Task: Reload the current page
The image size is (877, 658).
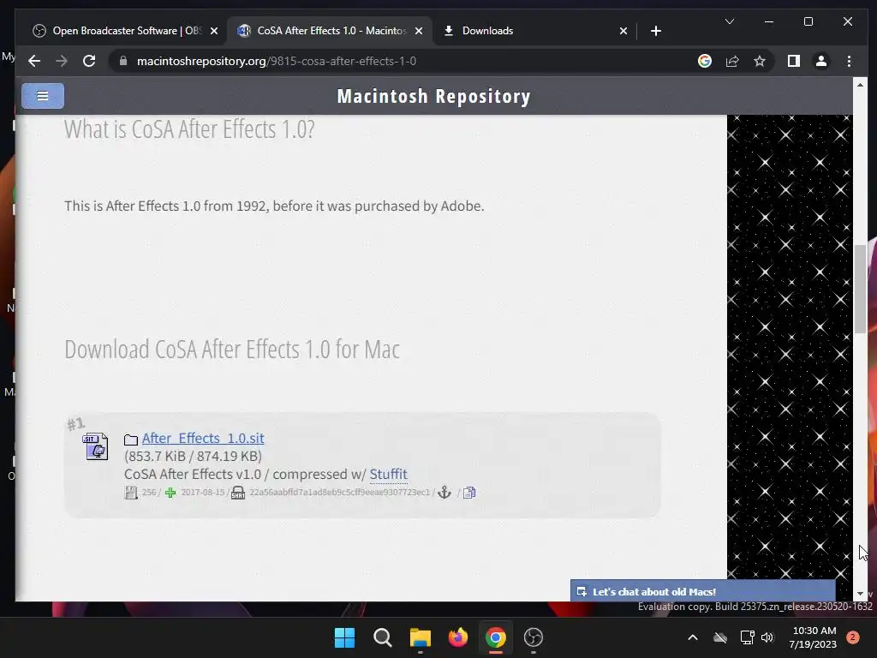Action: coord(89,61)
